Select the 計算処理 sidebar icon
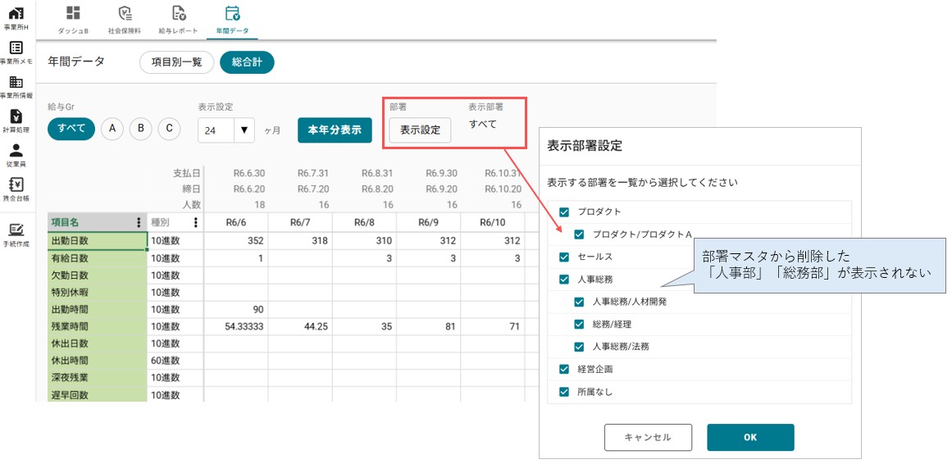This screenshot has width=952, height=464. pyautogui.click(x=16, y=116)
